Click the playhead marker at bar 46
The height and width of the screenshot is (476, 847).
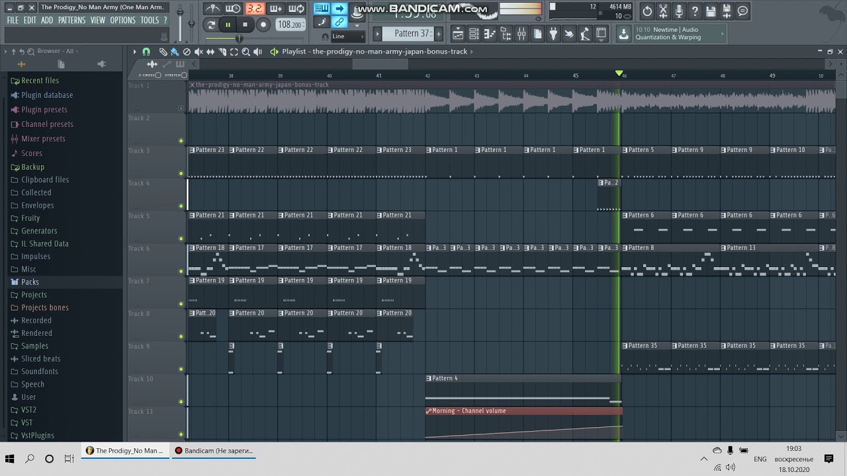point(619,73)
